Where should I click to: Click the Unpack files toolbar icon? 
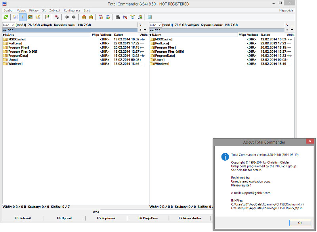91,17
